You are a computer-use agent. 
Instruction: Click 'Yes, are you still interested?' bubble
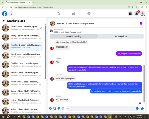pos(129,54)
